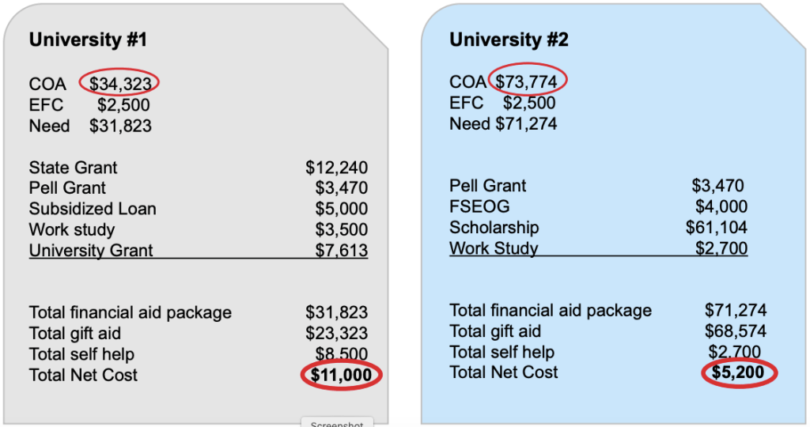The height and width of the screenshot is (427, 810).
Task: Select the circled COA $34,323 amount
Action: pos(120,84)
